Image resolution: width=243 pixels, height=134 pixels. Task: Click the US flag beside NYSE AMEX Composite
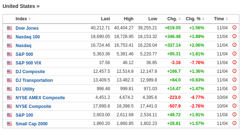[9, 97]
